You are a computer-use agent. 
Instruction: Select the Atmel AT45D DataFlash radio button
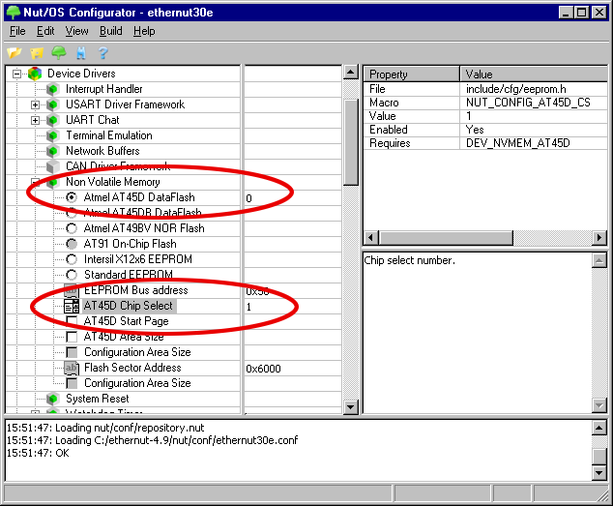coord(72,197)
